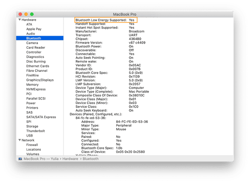Viewport: 250px width, 183px height.
Task: Select the Manufacturer value 'Broadcom'
Action: coord(137,31)
